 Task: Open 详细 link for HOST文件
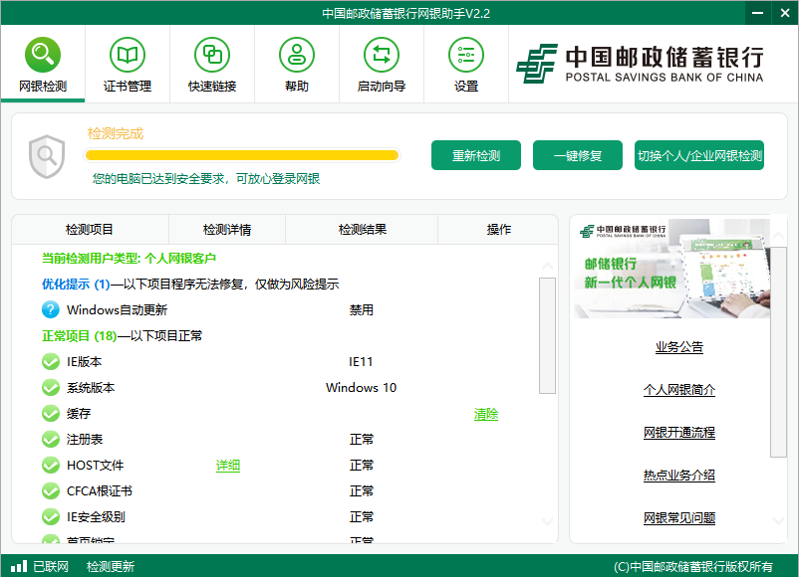(x=228, y=466)
